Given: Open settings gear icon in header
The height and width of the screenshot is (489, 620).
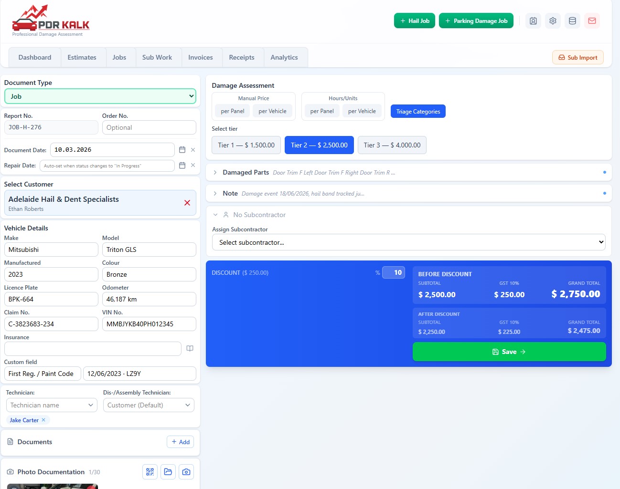Looking at the screenshot, I should tap(553, 21).
